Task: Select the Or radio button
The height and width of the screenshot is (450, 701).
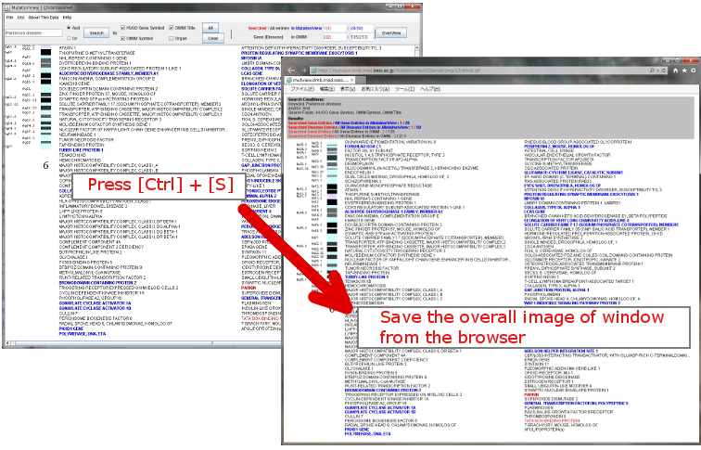Action: 69,40
